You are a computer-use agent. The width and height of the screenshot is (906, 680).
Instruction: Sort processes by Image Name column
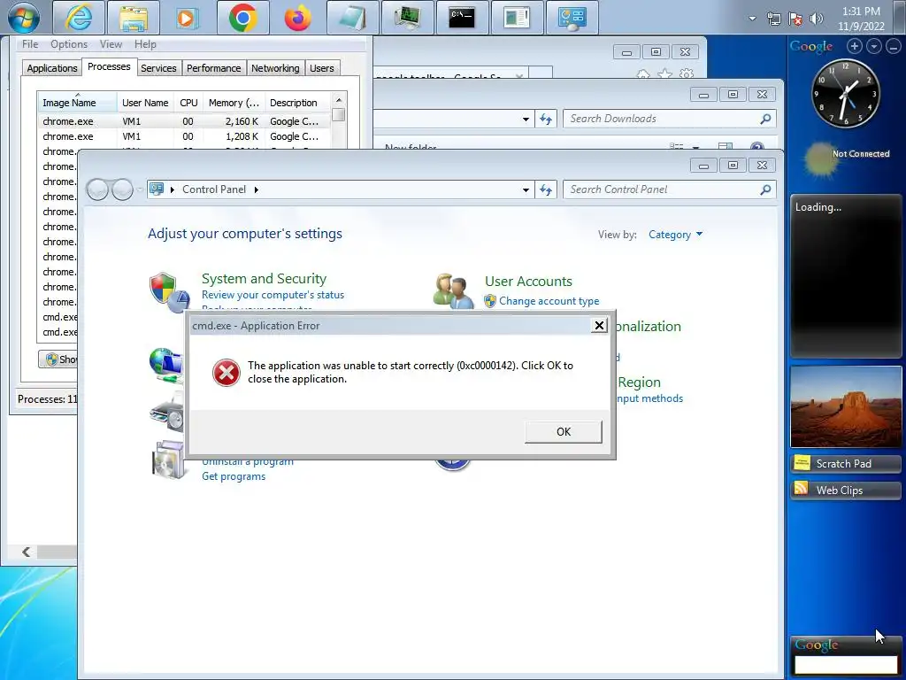click(x=77, y=103)
